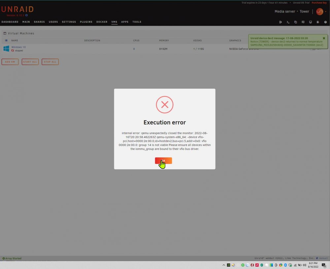This screenshot has width=330, height=269.
Task: Click the webcam tray icon
Action: [x=276, y=265]
